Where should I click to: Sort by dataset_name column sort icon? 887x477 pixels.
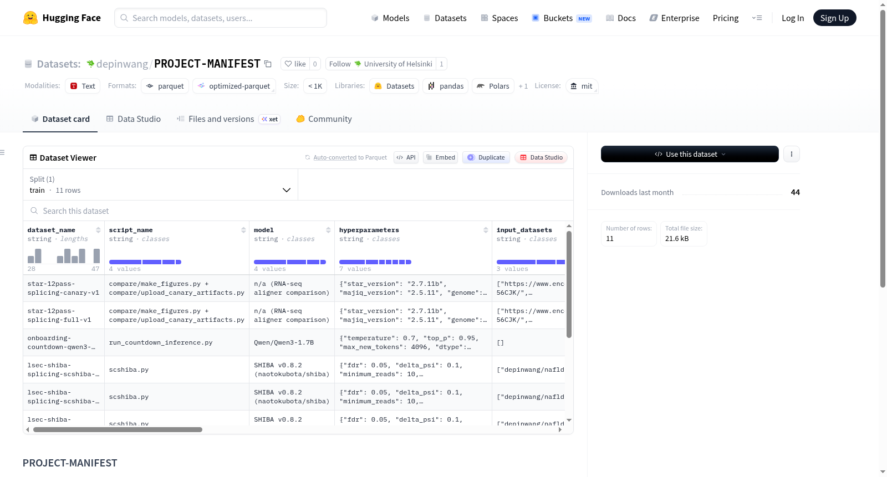click(98, 230)
